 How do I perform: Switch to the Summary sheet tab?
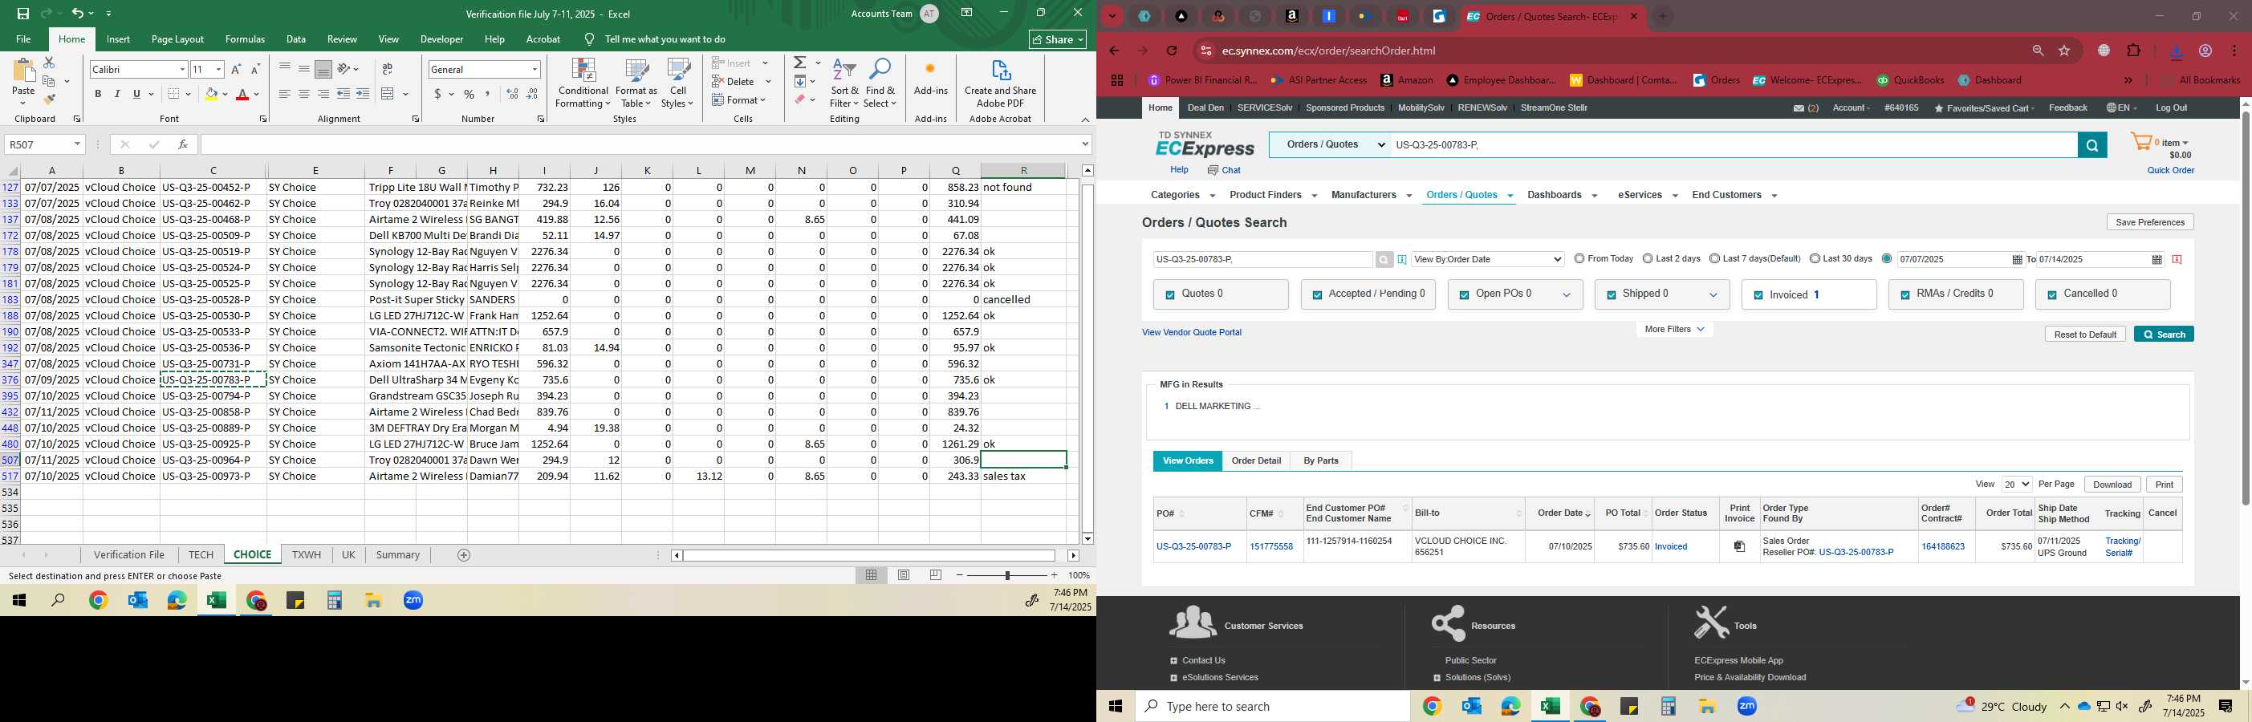click(398, 555)
